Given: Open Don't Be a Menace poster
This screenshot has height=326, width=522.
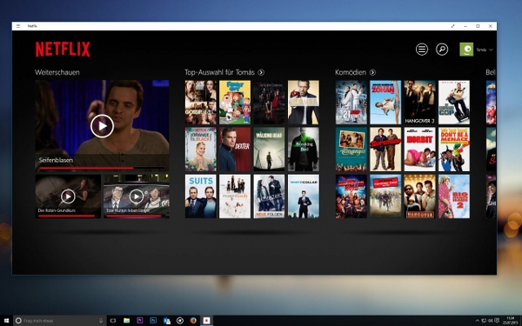Looking at the screenshot, I should click(454, 150).
